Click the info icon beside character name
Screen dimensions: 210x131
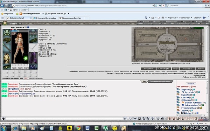coord(28,27)
